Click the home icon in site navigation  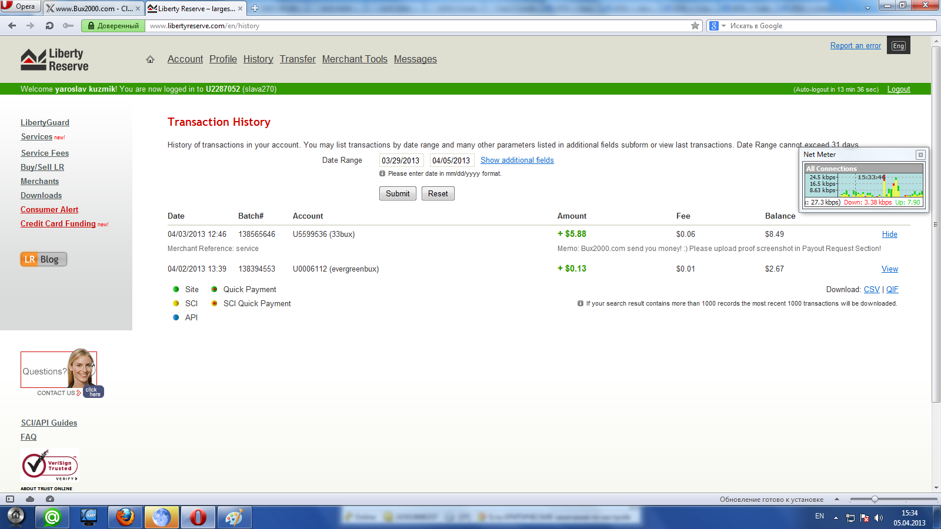(150, 59)
